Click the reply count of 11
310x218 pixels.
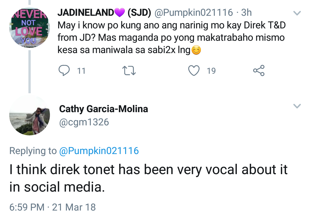click(x=82, y=71)
